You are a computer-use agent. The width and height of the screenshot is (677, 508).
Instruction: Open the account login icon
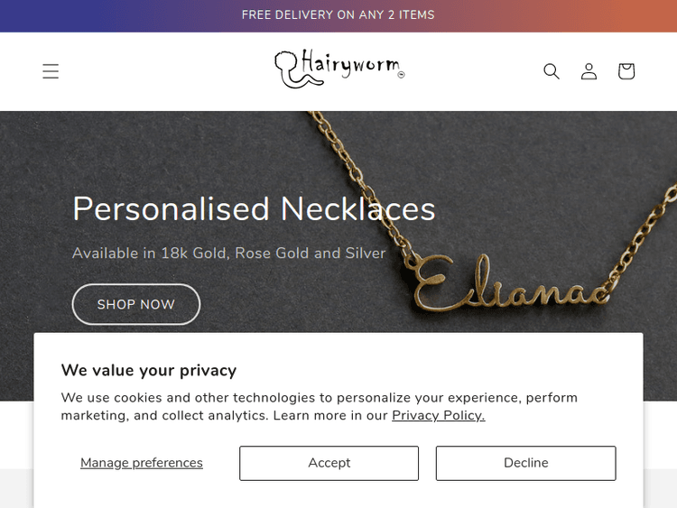click(x=589, y=71)
